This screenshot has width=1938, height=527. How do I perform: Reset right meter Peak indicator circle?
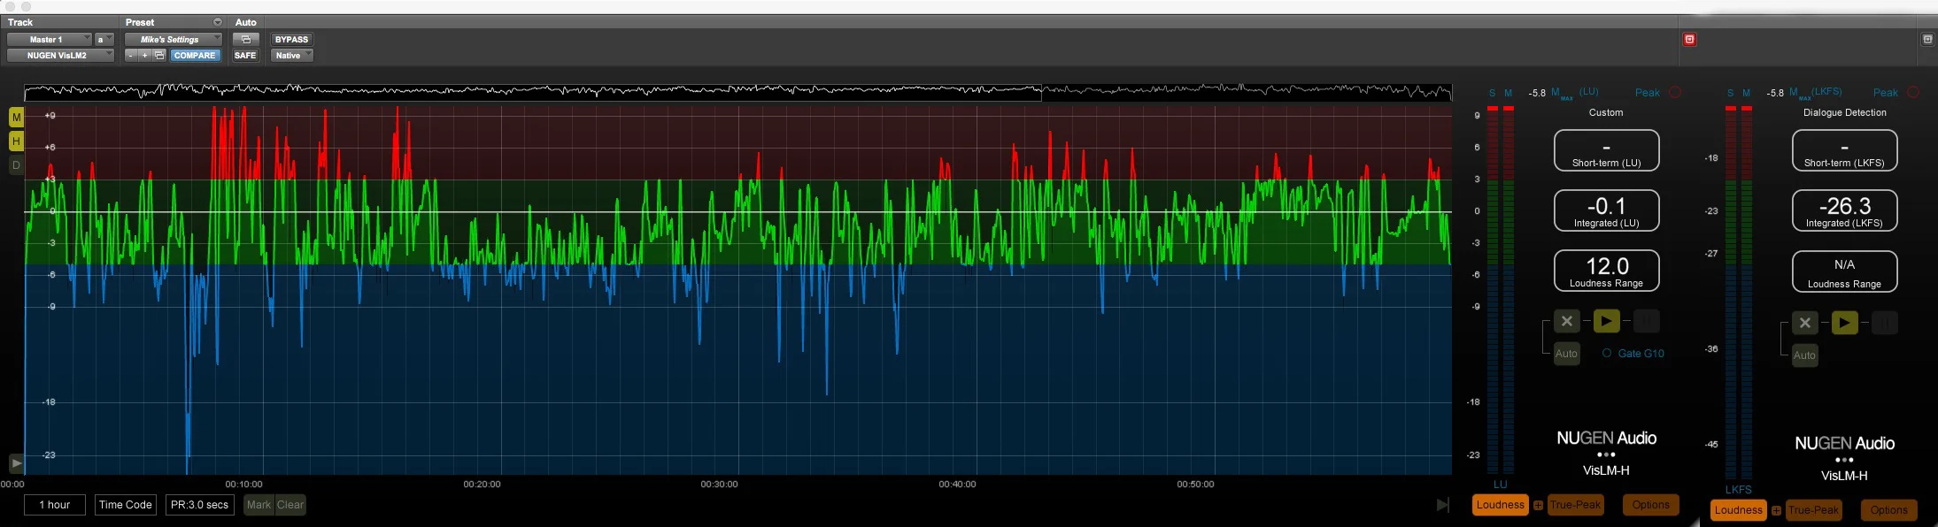tap(1912, 93)
